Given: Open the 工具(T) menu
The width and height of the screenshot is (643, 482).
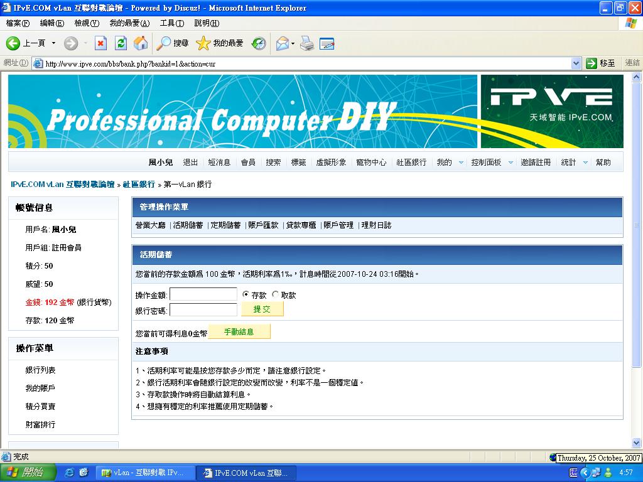Looking at the screenshot, I should [171, 23].
